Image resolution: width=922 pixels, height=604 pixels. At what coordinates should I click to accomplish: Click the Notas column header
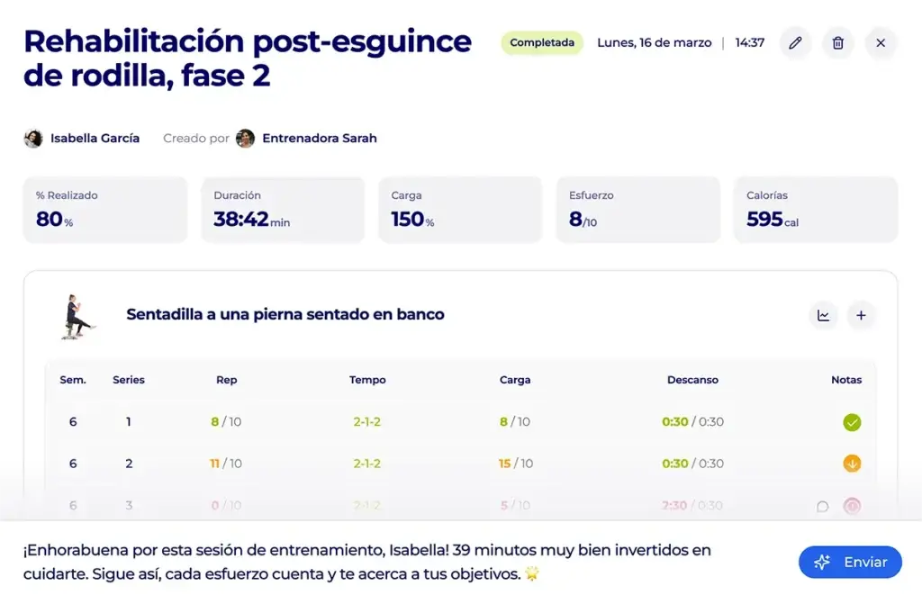[x=846, y=380]
